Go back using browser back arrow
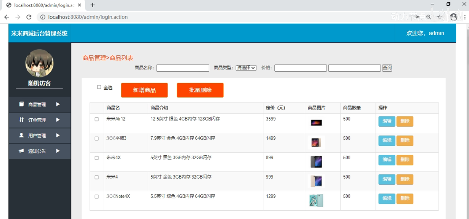This screenshot has width=469, height=219. coord(7,17)
